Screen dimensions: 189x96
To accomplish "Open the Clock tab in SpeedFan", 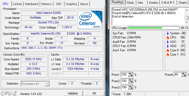I will 131,3.
